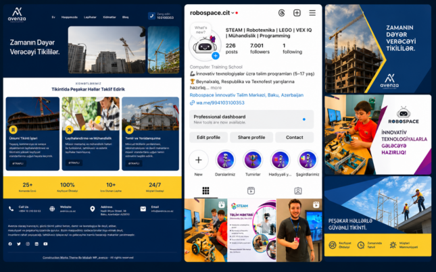Open the Instagram hamburger menu

coord(312,13)
